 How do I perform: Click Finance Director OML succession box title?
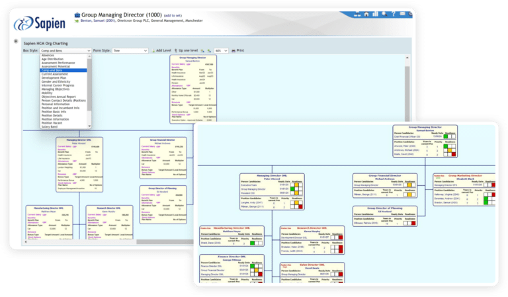coord(232,257)
